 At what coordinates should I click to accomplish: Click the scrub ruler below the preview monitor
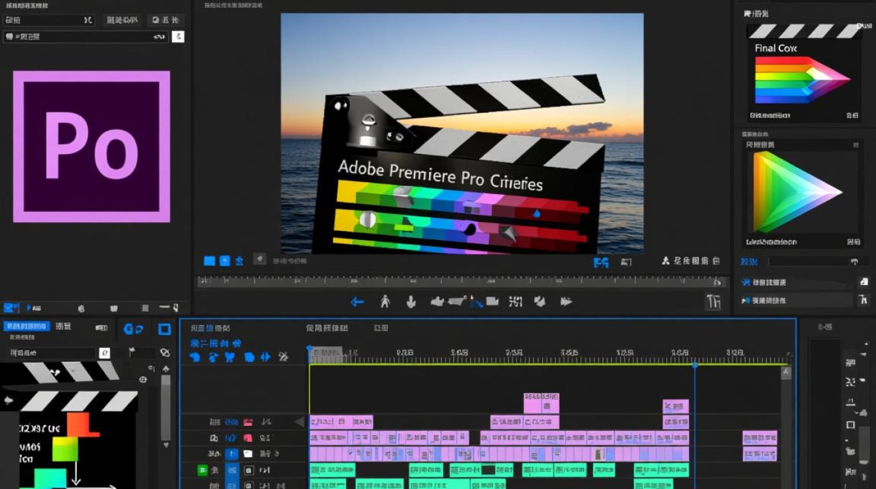click(462, 282)
